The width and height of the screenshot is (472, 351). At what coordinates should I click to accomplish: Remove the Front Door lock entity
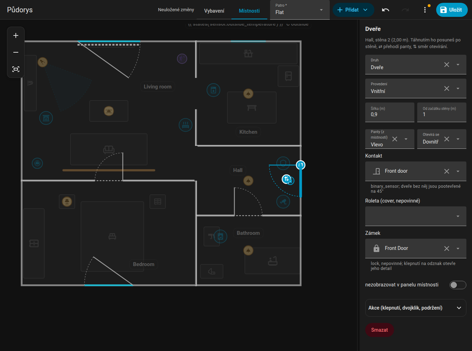[x=447, y=249]
